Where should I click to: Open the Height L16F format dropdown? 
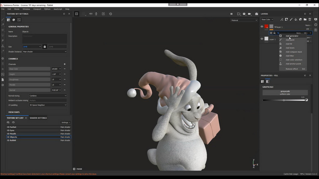[56, 74]
